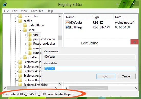
Task: Click the status bar registry path text
Action: [x=38, y=94]
